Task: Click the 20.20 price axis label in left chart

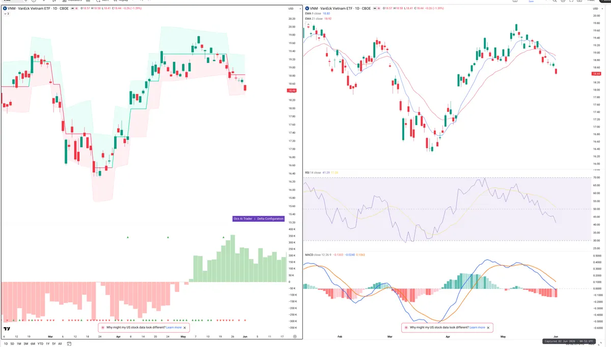Action: pyautogui.click(x=292, y=19)
